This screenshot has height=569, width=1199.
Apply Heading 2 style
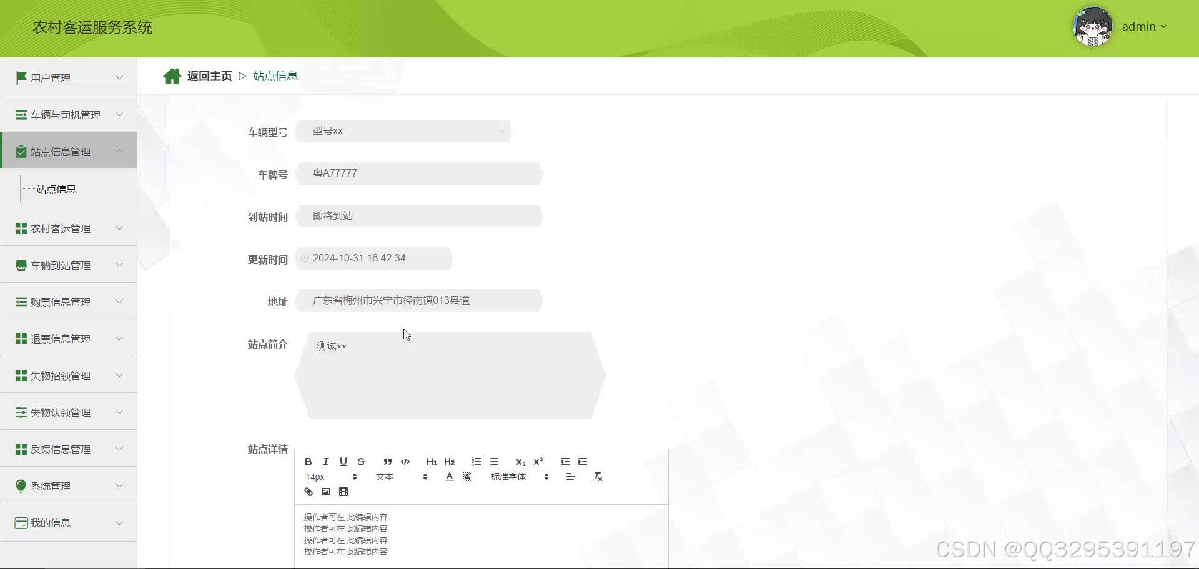pos(449,462)
